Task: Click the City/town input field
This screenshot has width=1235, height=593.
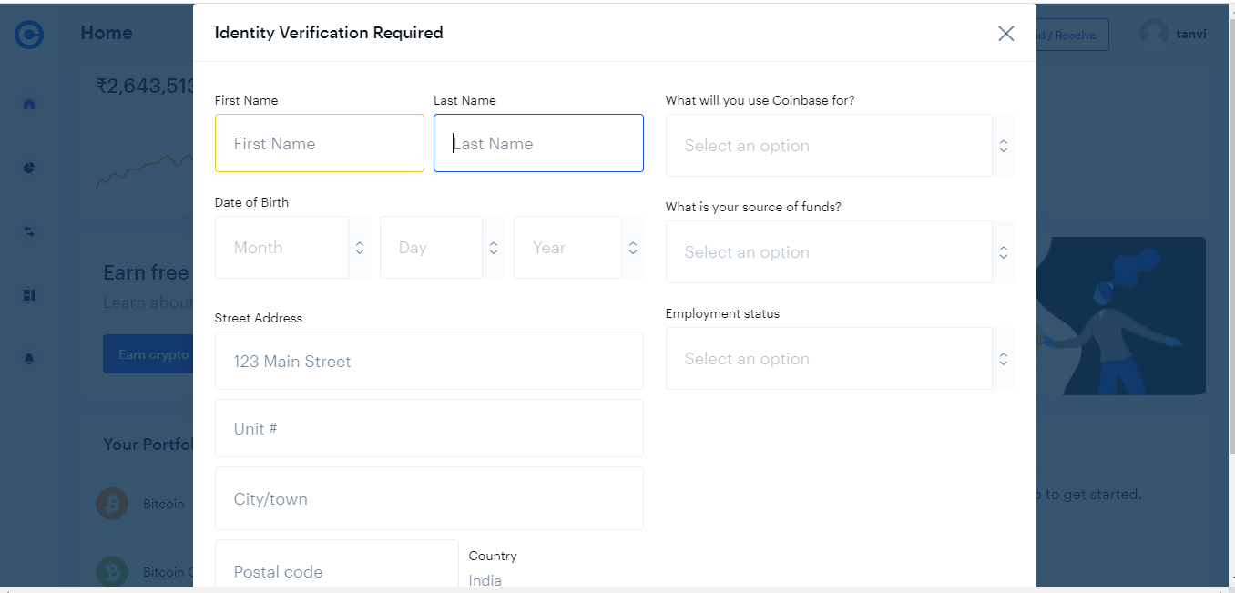Action: pyautogui.click(x=429, y=499)
